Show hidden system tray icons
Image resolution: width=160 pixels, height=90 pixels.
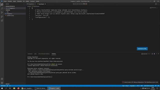[141, 88]
